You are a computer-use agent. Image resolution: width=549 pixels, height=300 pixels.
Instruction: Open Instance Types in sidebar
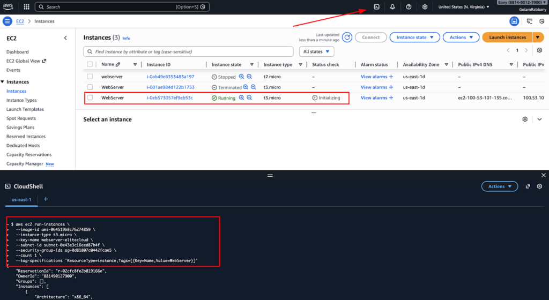pyautogui.click(x=21, y=100)
